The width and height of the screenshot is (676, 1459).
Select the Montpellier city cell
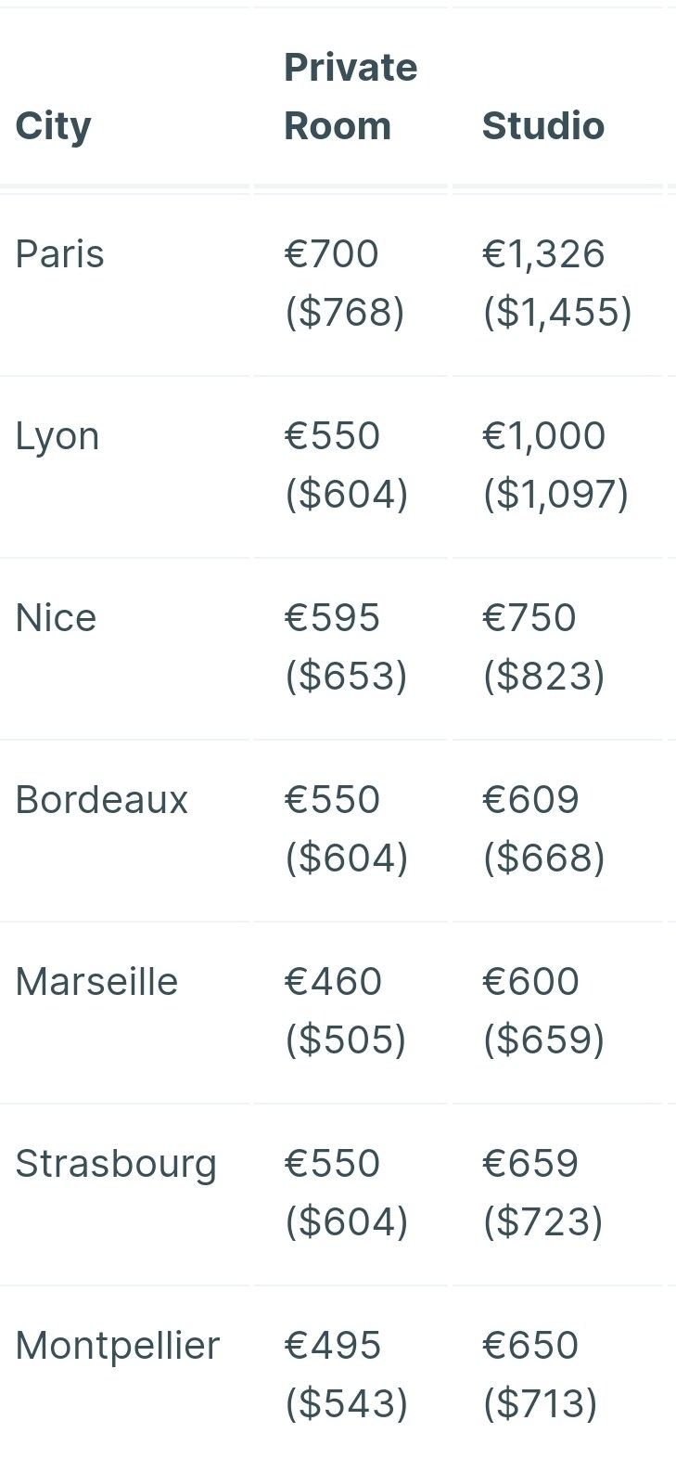coord(118,1346)
